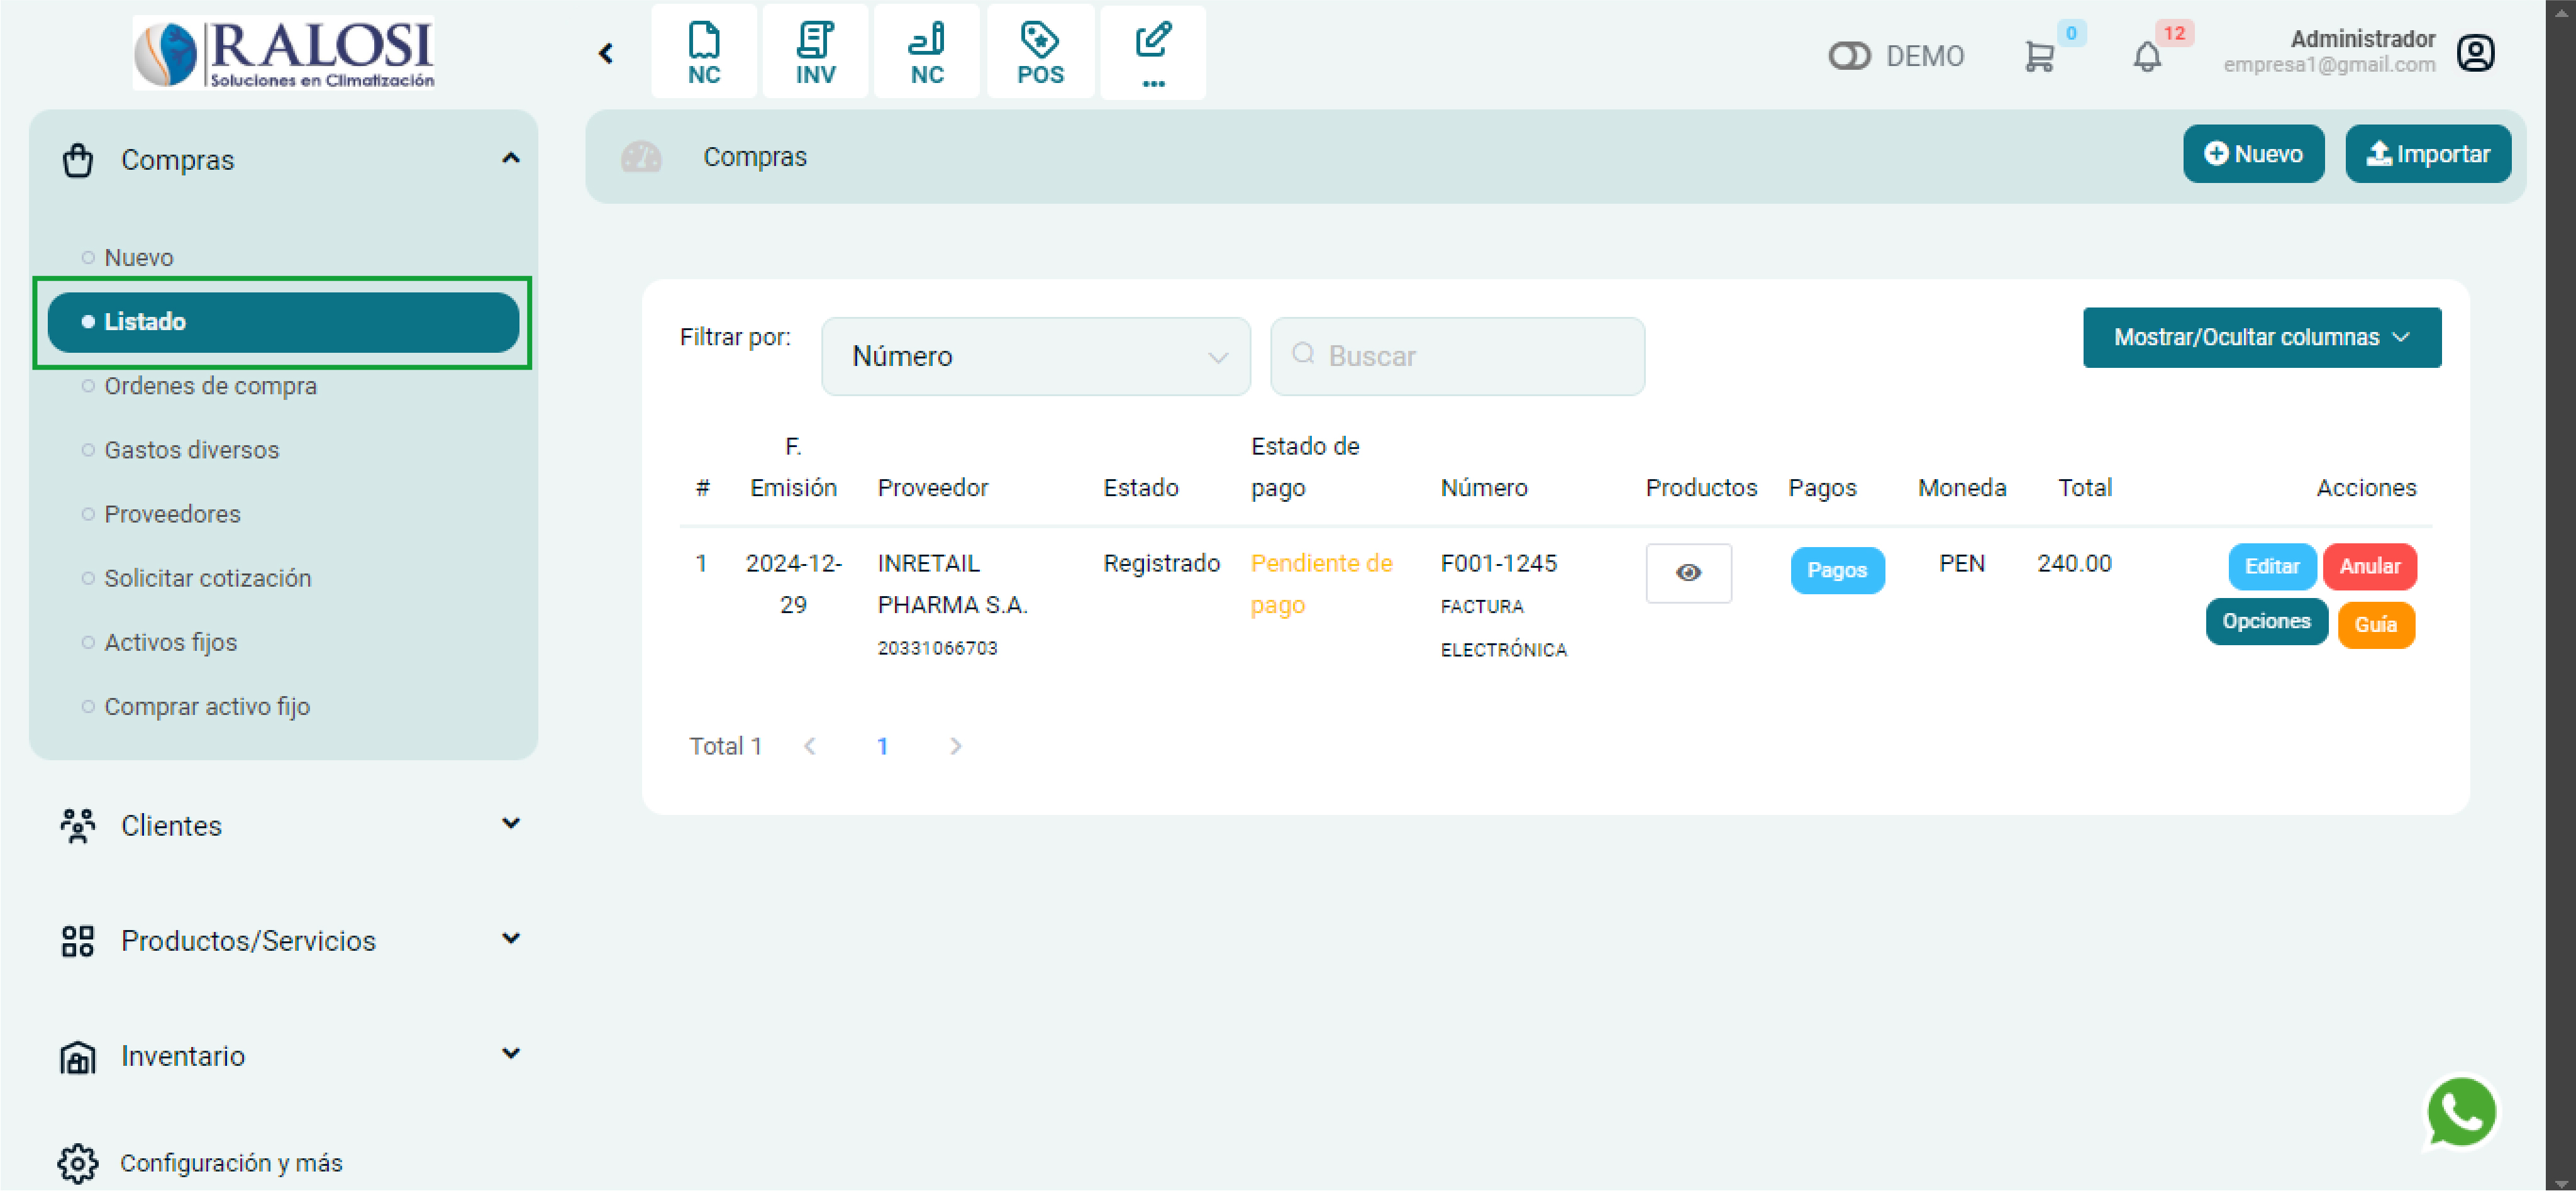
Task: Open Gastos diversos
Action: [191, 450]
